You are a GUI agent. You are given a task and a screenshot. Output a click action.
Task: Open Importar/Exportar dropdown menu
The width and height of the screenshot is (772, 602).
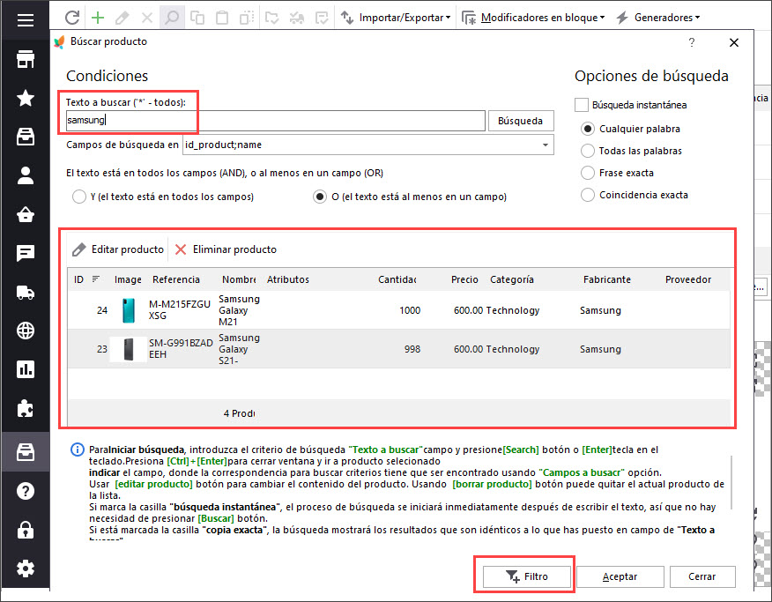pos(396,18)
